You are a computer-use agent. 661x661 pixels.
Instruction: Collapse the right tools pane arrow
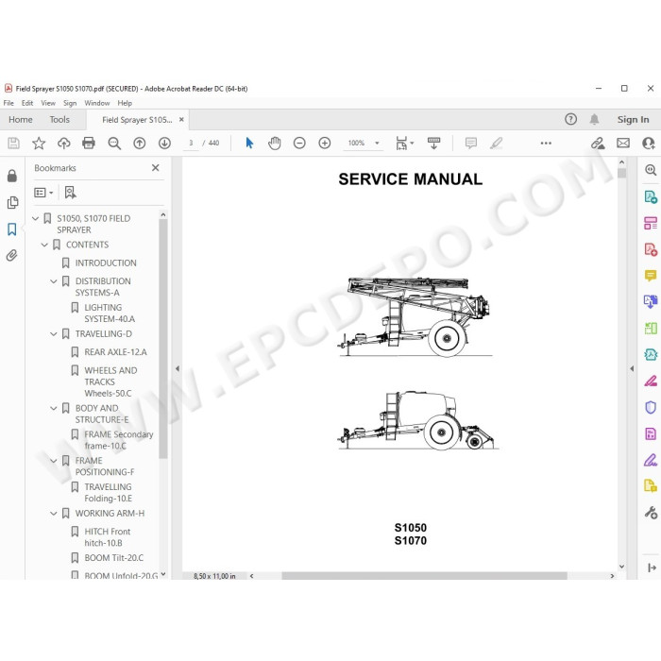coord(632,368)
